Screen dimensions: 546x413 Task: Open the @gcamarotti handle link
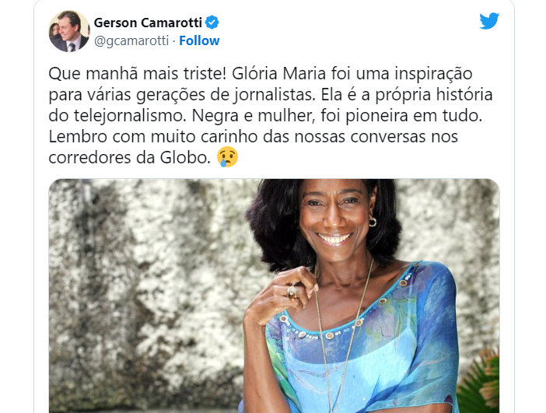tap(131, 40)
